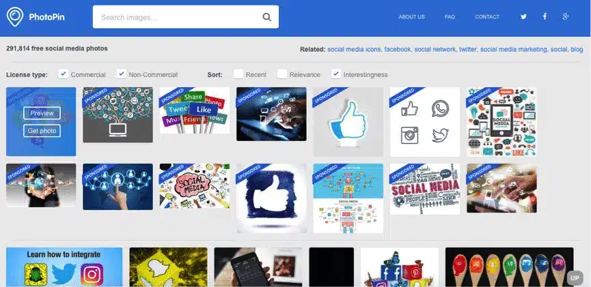
Task: Follow the related link social media icons
Action: pos(354,49)
